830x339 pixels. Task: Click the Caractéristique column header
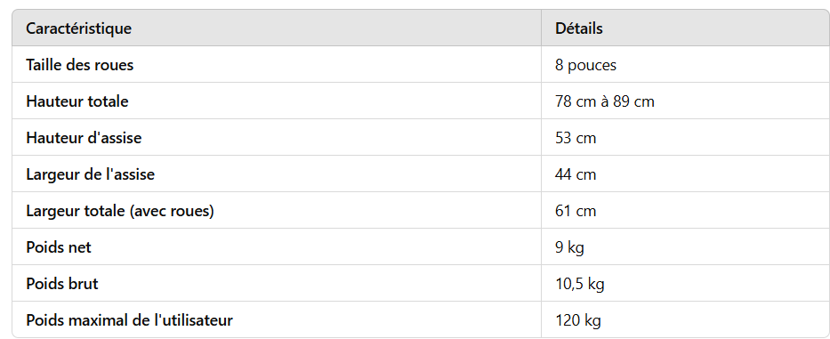78,28
